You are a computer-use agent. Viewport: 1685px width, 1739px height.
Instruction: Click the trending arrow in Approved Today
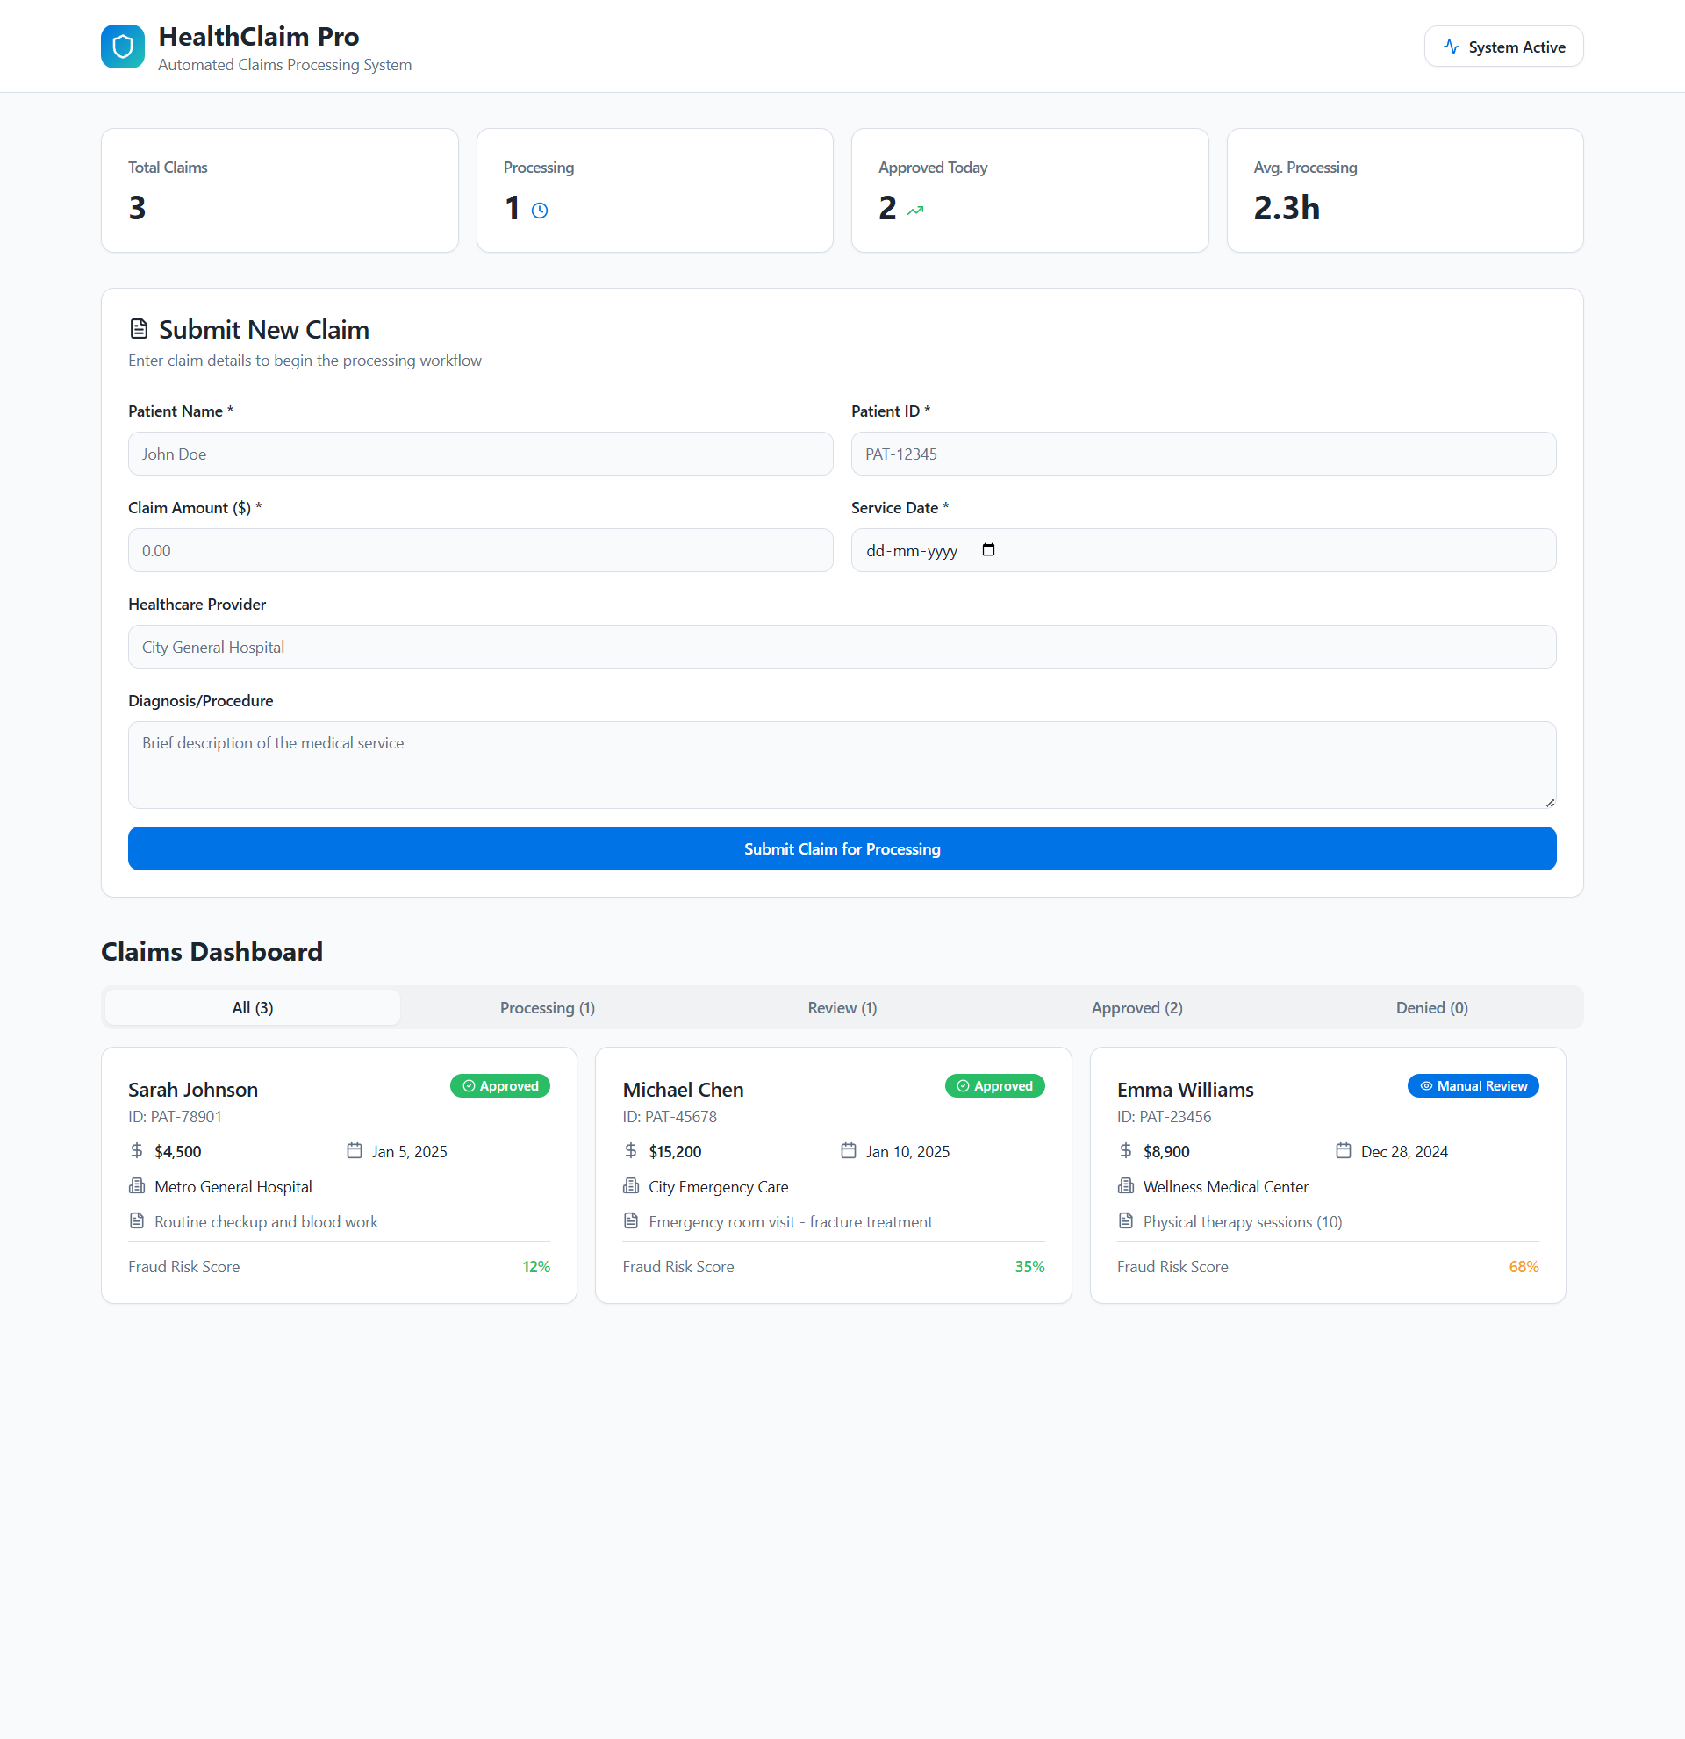(915, 211)
